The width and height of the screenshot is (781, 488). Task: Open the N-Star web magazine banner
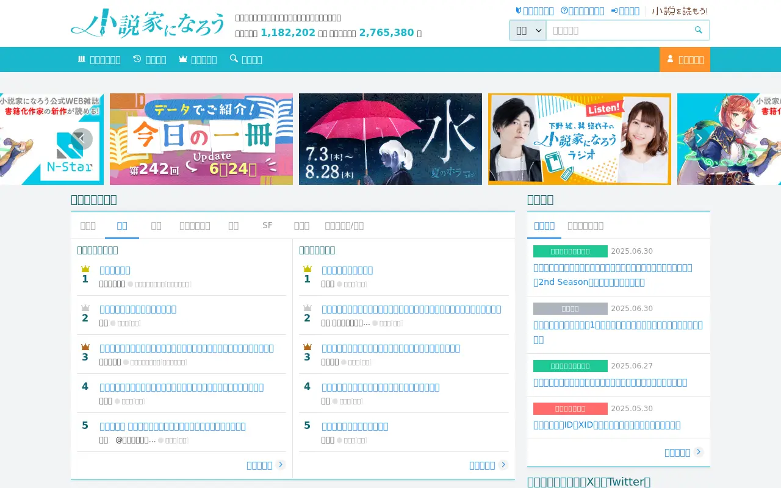point(52,139)
